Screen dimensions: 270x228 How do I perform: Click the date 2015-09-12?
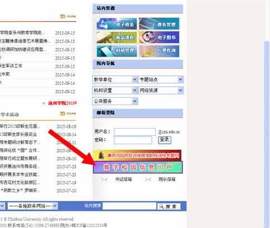point(65,92)
